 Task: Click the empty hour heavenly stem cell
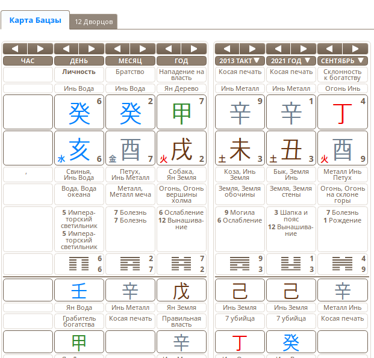pyautogui.click(x=28, y=112)
